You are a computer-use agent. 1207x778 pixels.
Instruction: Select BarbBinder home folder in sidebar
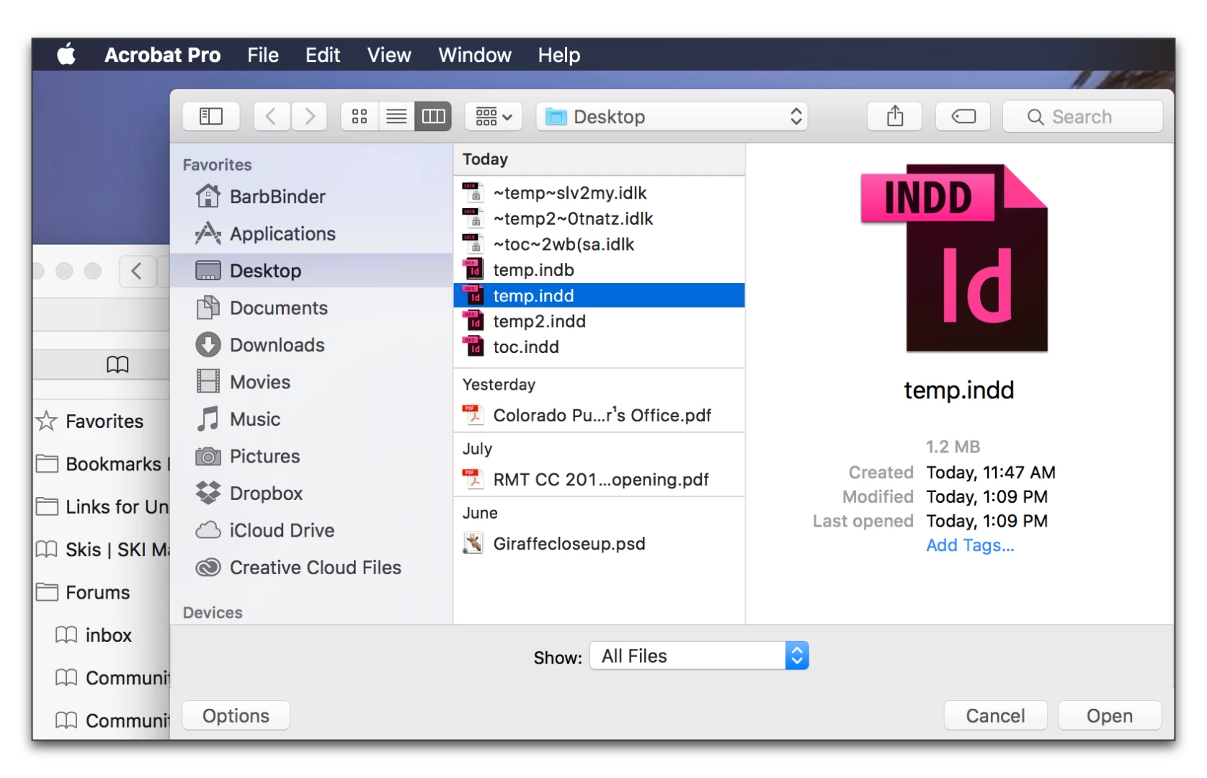click(311, 197)
